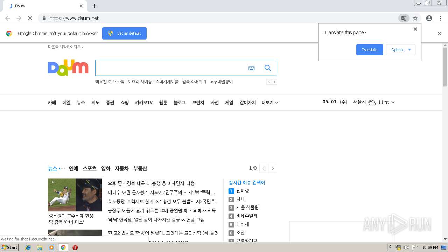Open the 같이가치 menu item

(x=248, y=103)
